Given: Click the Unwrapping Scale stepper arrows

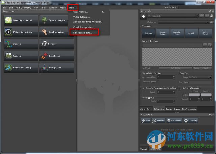Looking at the screenshot, I should (x=174, y=102).
